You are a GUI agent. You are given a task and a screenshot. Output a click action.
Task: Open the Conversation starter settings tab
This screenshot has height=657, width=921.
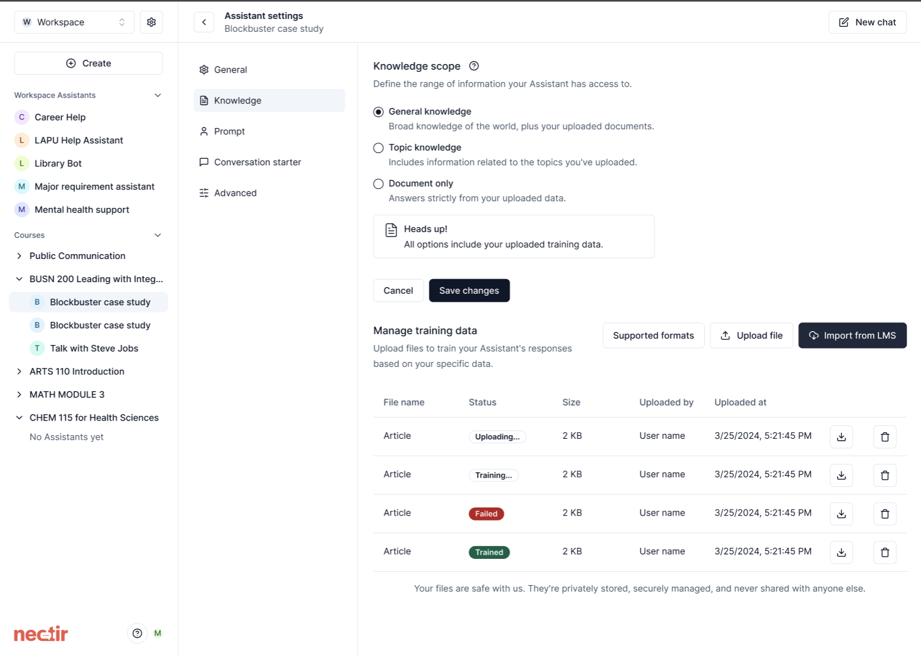click(x=269, y=162)
